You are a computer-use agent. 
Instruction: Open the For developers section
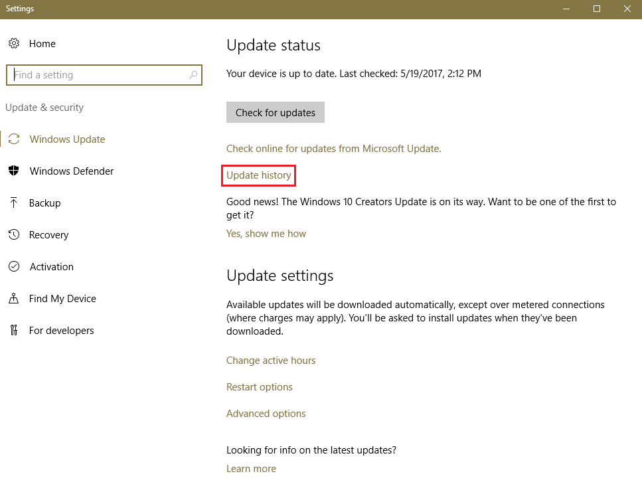[x=62, y=331]
